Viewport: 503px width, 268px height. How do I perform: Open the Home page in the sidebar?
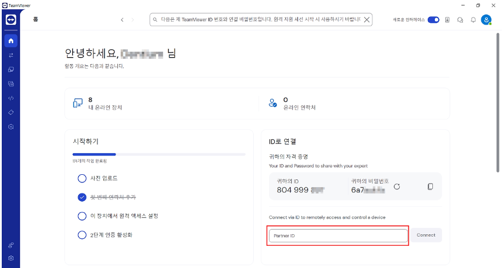[11, 41]
